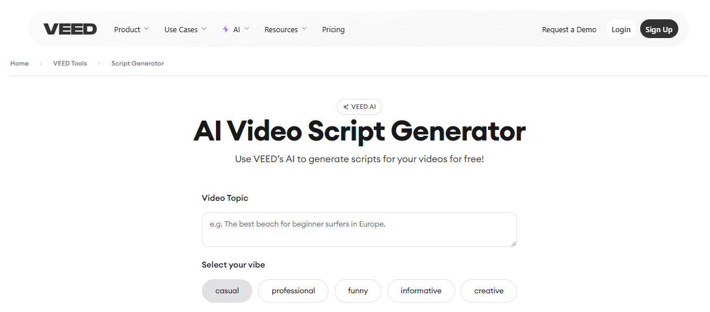Click the VEED logo
Viewport: 710px width, 312px height.
70,29
